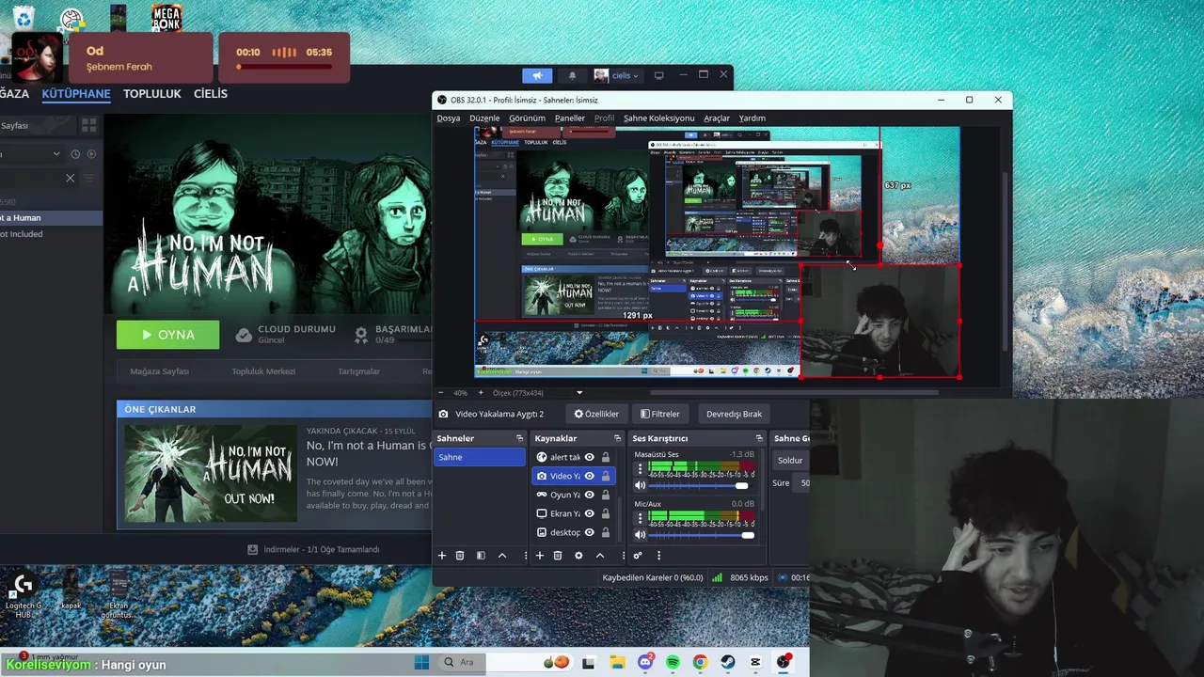Screen dimensions: 1204x677
Task: Open advanced filter icon in Steam library search
Action: point(89,178)
